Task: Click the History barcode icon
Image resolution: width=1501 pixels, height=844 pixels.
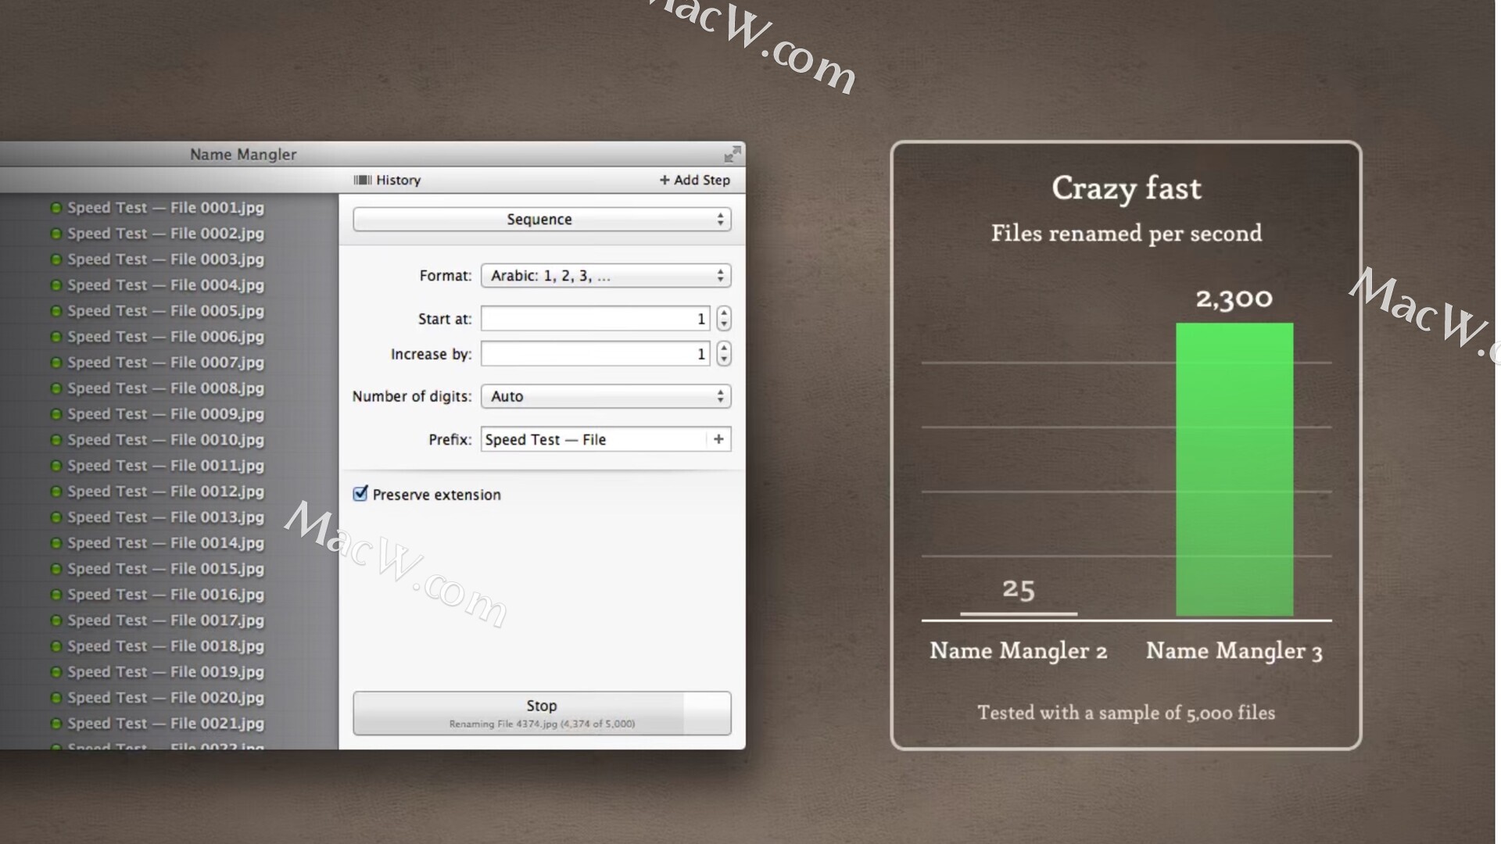Action: click(x=362, y=180)
